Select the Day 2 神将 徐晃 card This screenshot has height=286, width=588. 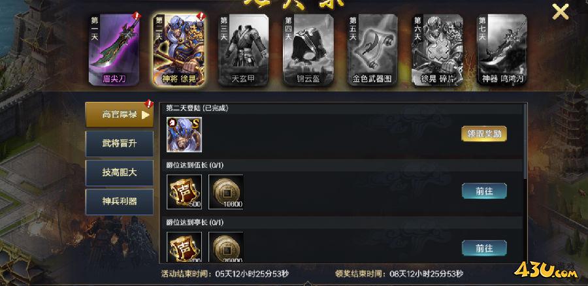[x=179, y=50]
